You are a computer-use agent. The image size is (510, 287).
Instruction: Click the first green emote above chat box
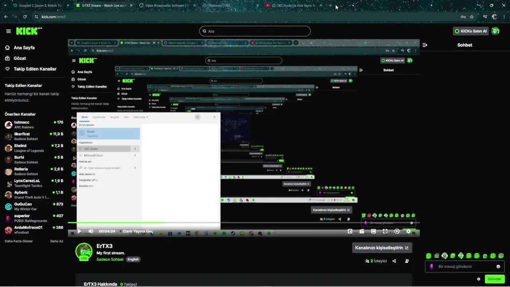pyautogui.click(x=428, y=256)
